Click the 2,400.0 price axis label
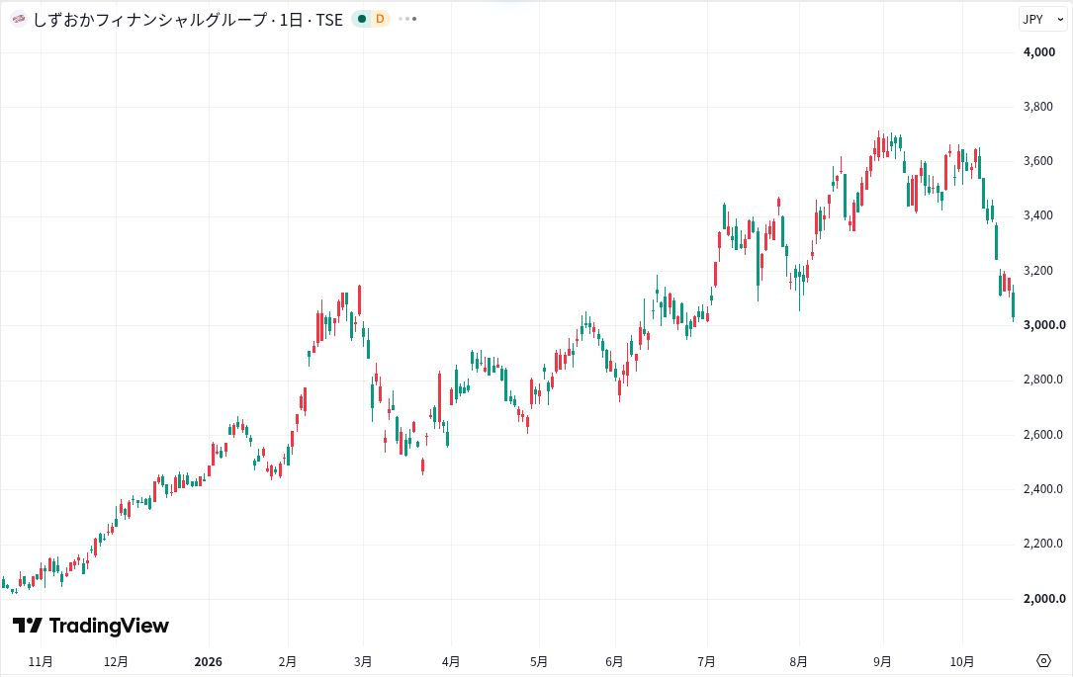The height and width of the screenshot is (677, 1073). (1043, 489)
